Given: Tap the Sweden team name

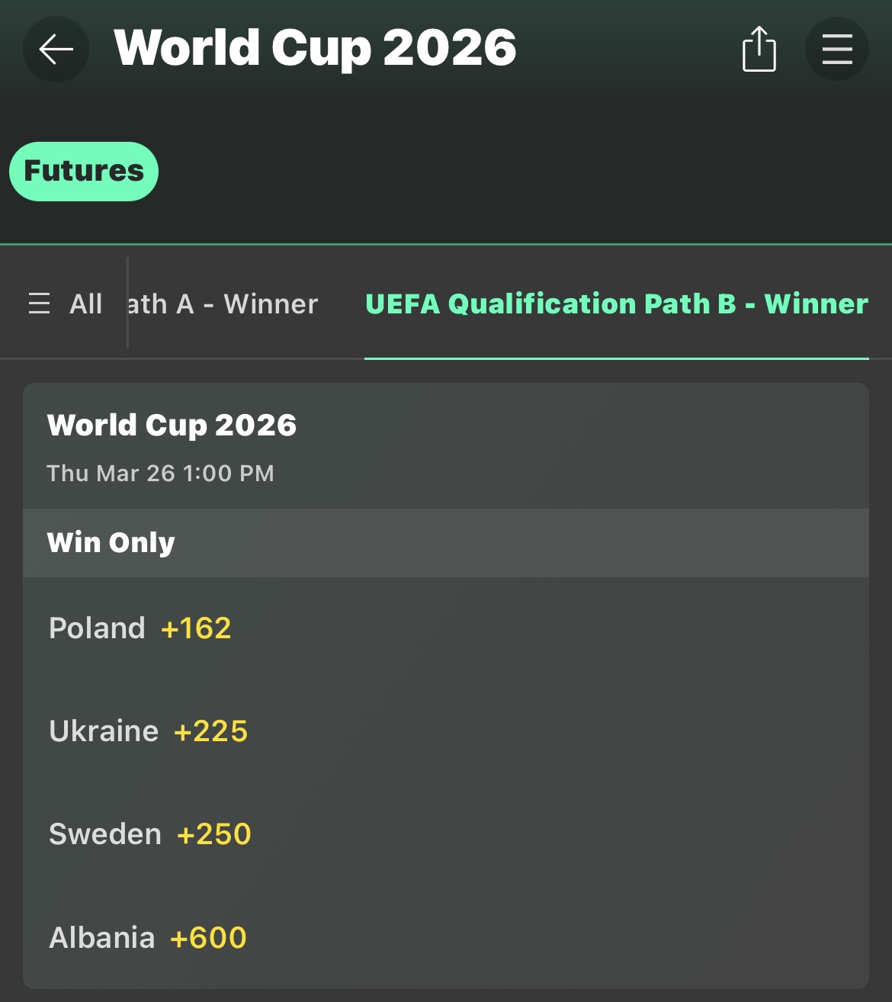Looking at the screenshot, I should coord(105,834).
